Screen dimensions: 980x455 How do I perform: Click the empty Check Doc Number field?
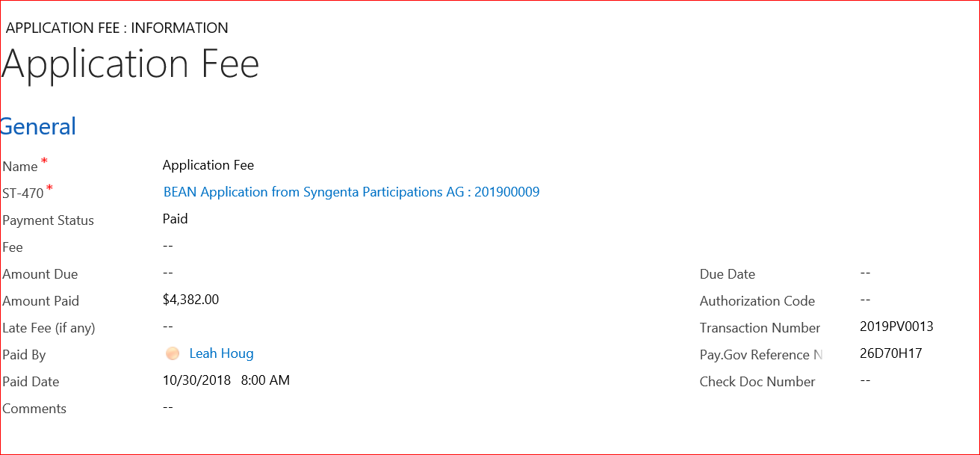tap(866, 380)
